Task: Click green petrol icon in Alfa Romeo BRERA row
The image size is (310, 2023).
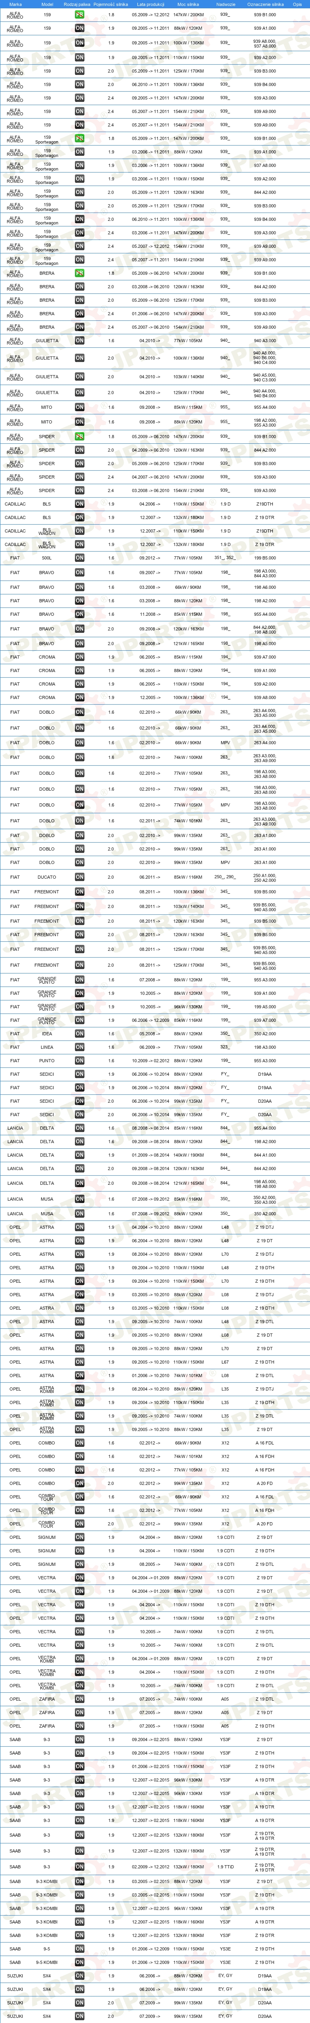Action: [x=79, y=273]
